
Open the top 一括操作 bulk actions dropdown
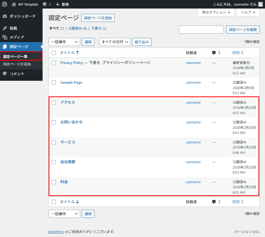64,42
